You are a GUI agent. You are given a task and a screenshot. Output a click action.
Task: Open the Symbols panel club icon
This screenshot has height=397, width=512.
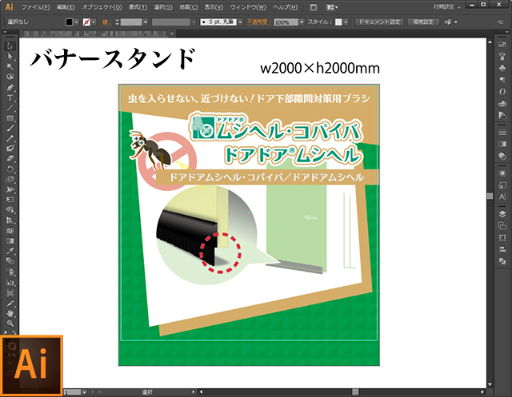tap(502, 67)
